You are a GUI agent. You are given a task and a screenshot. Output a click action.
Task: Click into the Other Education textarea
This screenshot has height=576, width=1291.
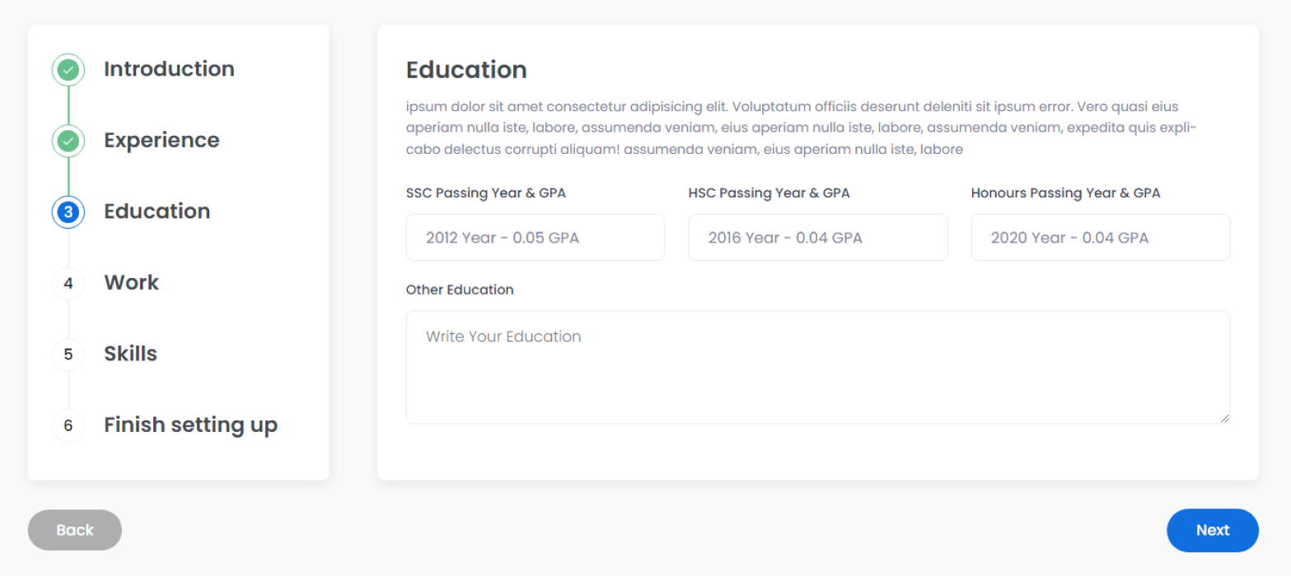pos(818,367)
